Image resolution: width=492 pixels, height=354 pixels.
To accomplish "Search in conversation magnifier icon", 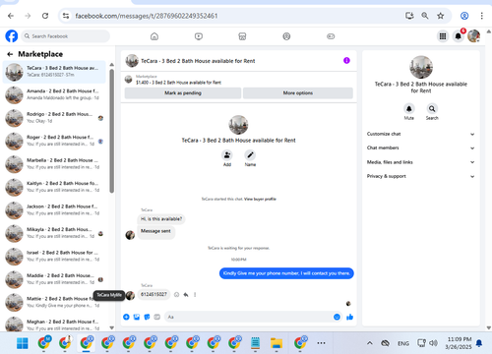I will [432, 108].
